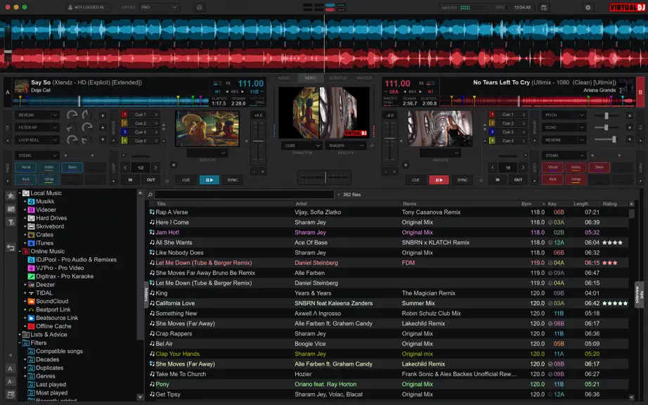Toggle the Kick stem on deck B

coord(552,179)
